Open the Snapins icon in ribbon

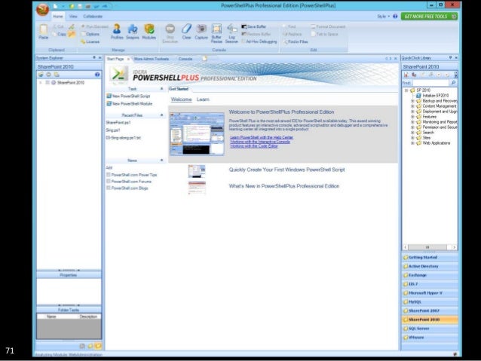click(x=133, y=32)
